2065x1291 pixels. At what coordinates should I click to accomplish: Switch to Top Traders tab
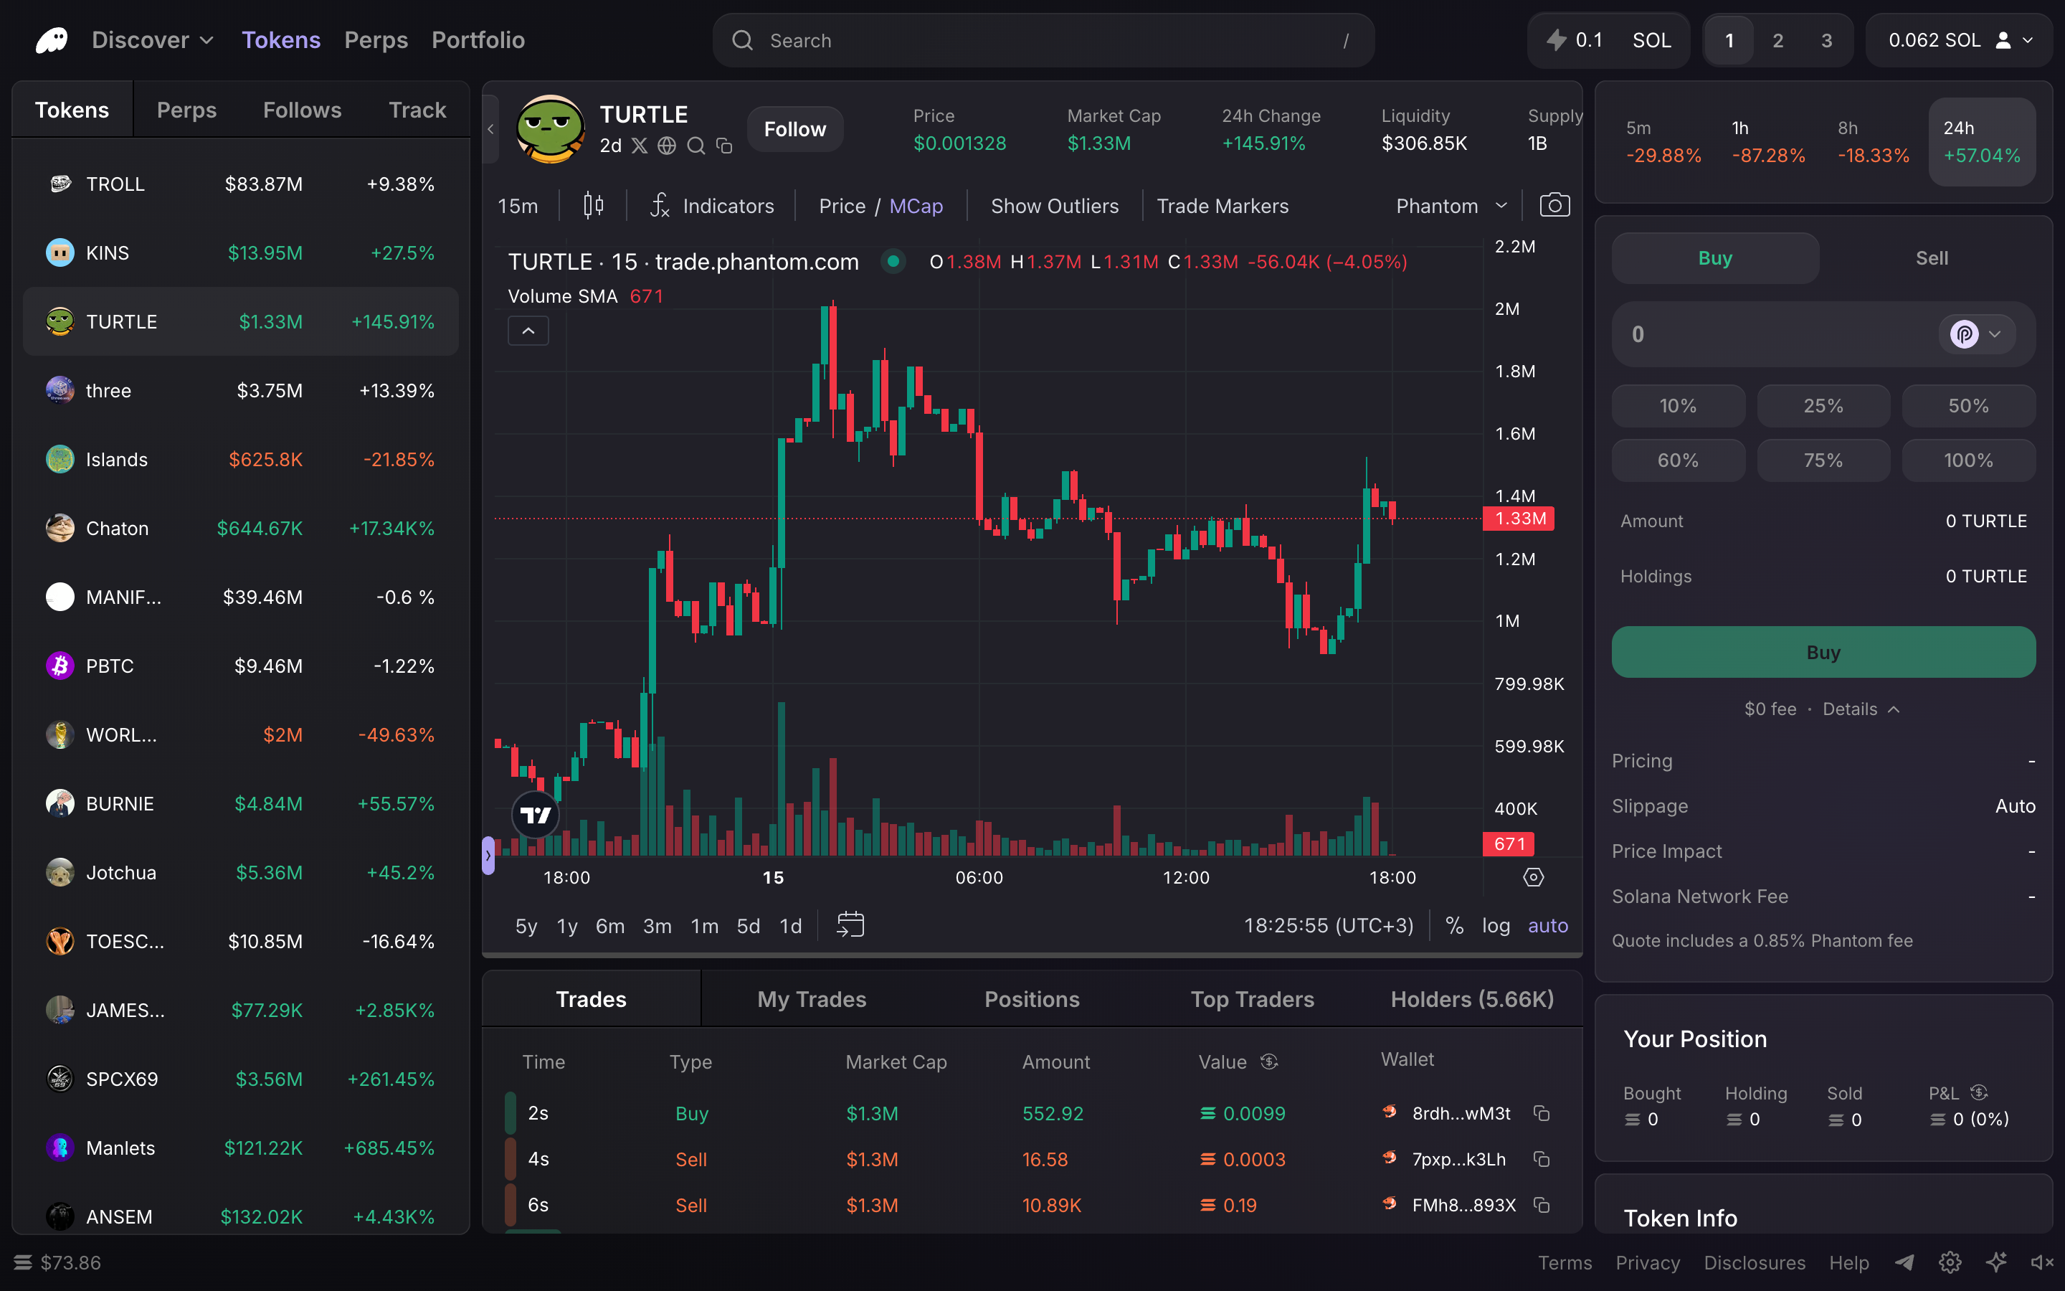(1252, 999)
